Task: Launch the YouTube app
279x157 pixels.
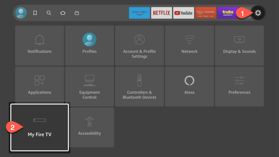Action: [183, 13]
